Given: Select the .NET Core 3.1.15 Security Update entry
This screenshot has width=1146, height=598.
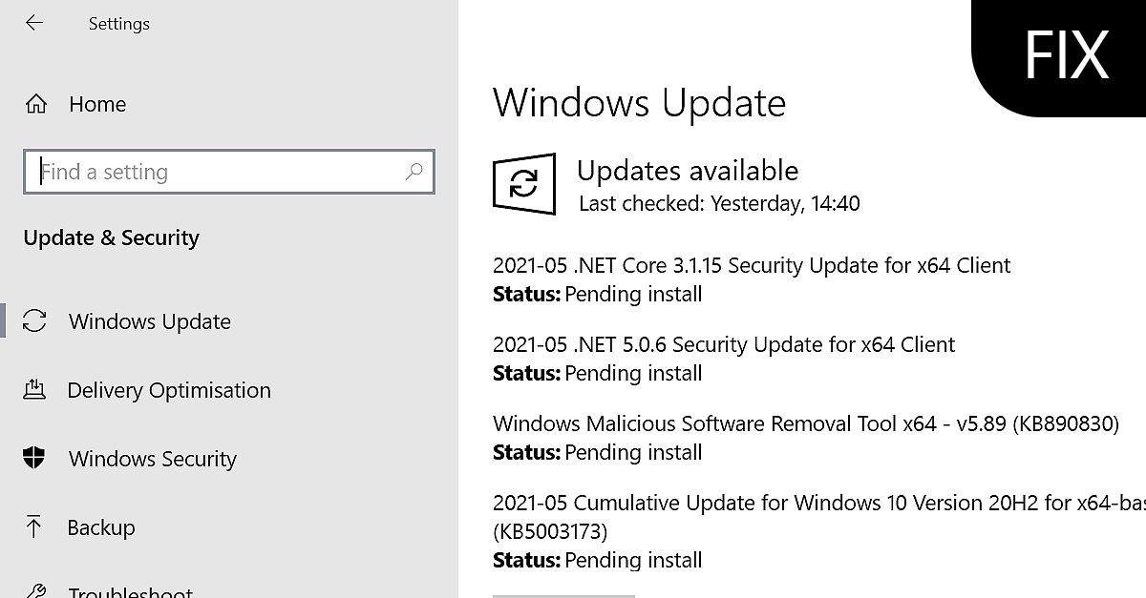Looking at the screenshot, I should [x=751, y=266].
